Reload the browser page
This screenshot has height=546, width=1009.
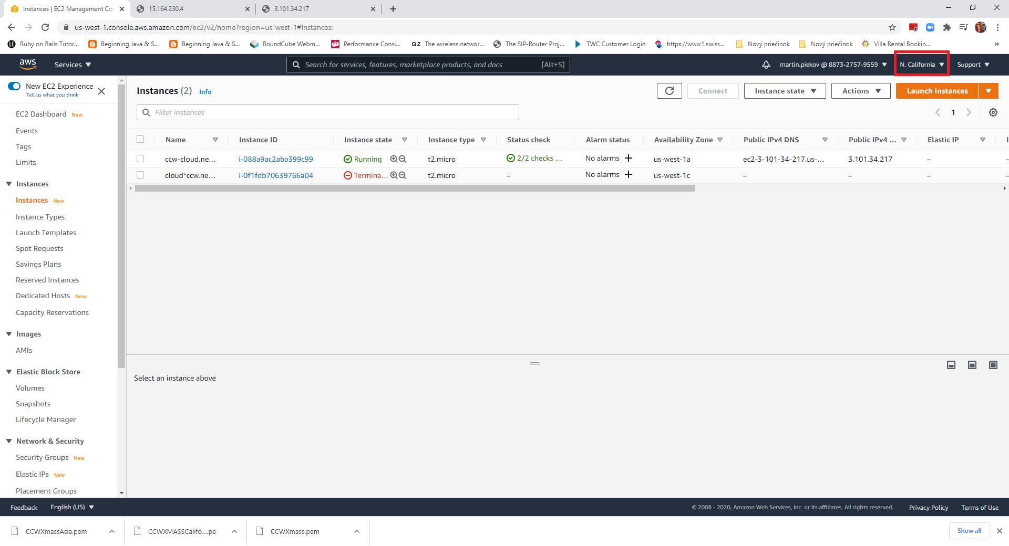pyautogui.click(x=45, y=27)
